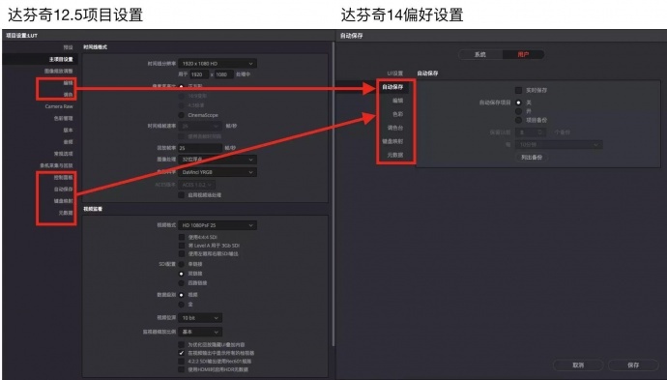Select the 四路链接 SDI configuration radio button
The width and height of the screenshot is (667, 380).
pos(182,283)
